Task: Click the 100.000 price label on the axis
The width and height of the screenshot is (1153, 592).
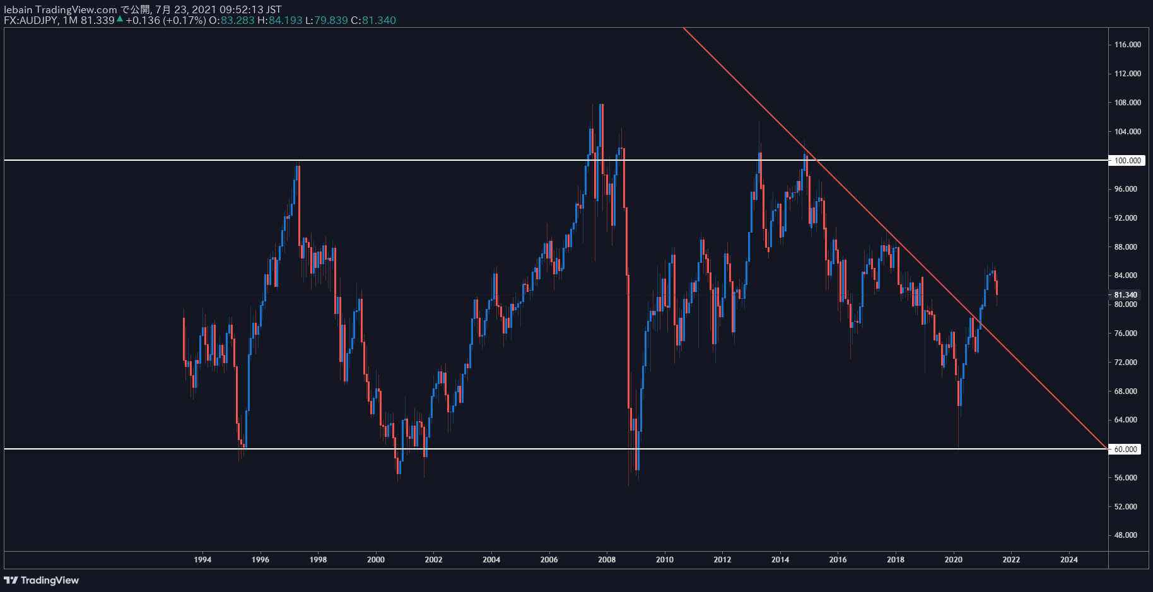Action: (1127, 160)
